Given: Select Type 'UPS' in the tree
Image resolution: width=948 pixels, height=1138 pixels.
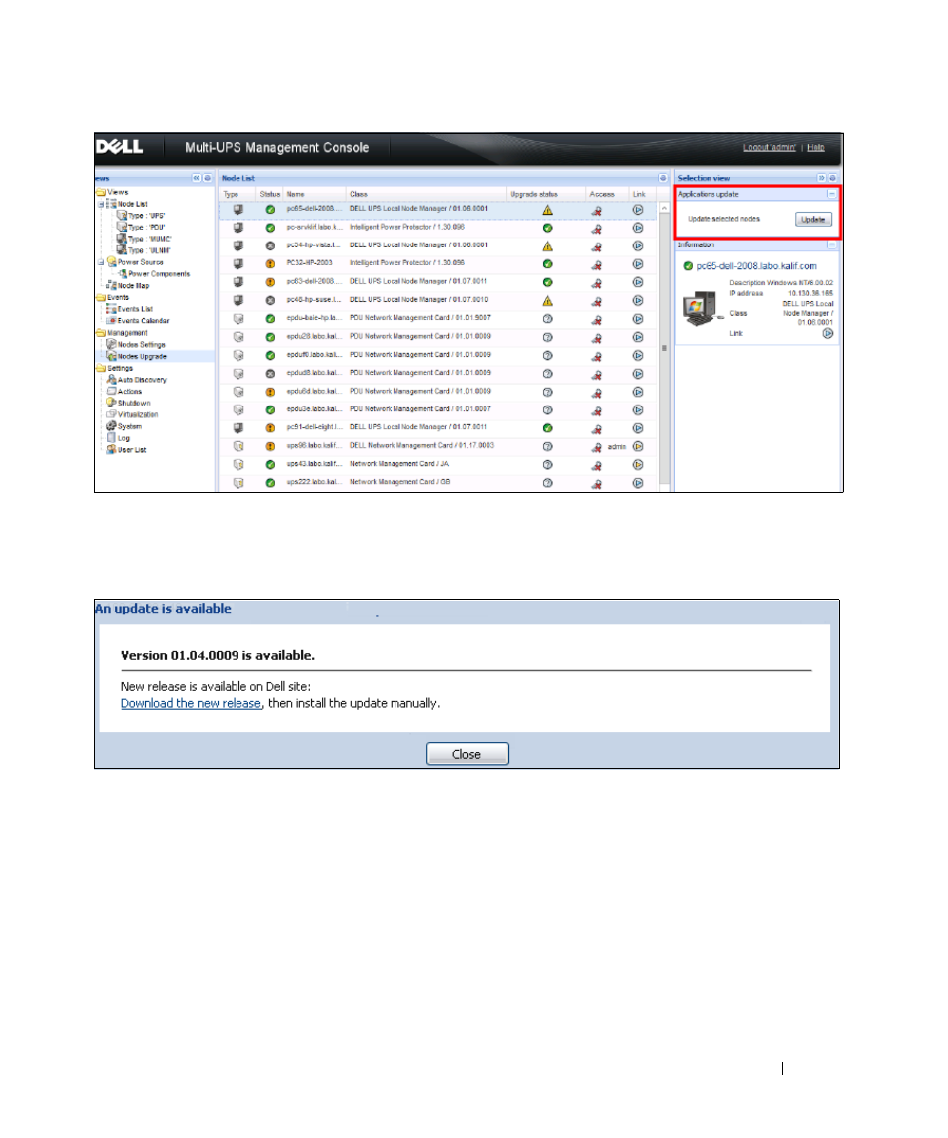Looking at the screenshot, I should point(146,216).
